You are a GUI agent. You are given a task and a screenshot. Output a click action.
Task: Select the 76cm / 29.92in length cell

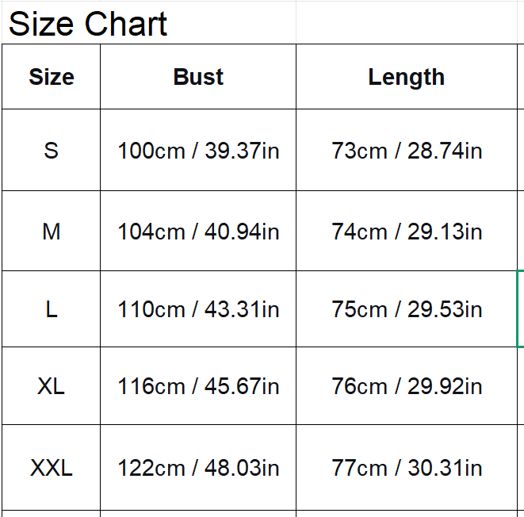click(x=406, y=386)
